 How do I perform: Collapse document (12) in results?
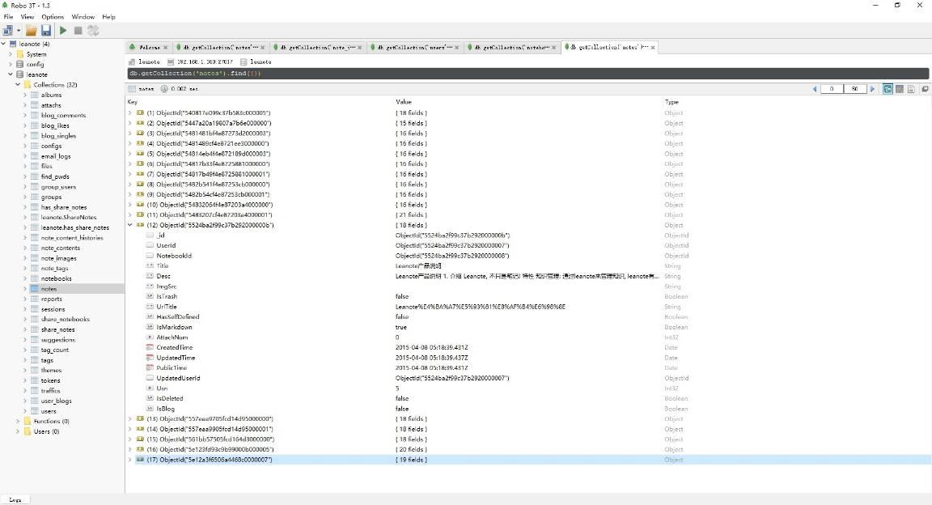(x=130, y=225)
